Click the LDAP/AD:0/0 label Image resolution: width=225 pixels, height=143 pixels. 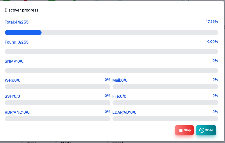[x=124, y=112]
